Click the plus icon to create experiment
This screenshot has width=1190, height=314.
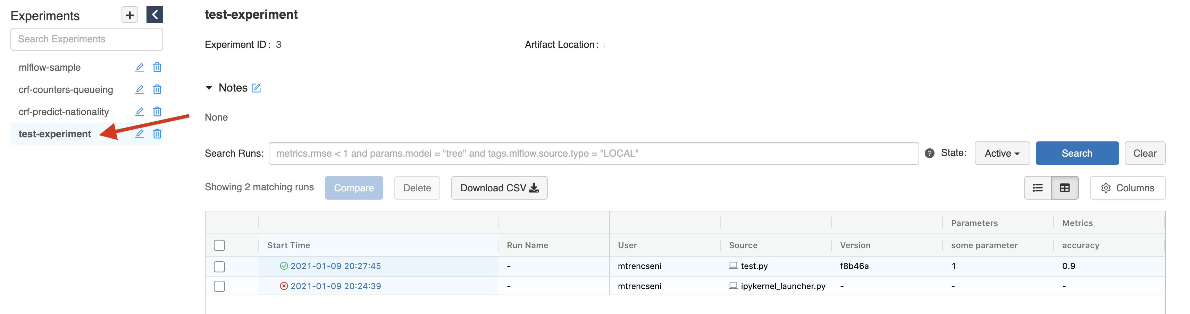(130, 15)
